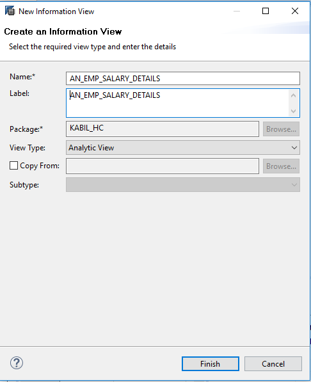Click the Label field scroll down arrow
311x382 pixels.
click(x=294, y=111)
